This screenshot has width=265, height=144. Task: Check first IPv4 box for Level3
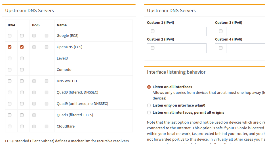[x=10, y=58]
